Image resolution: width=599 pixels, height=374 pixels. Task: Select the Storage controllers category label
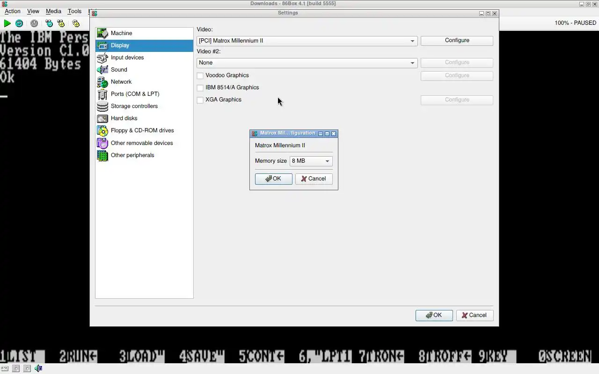[134, 106]
